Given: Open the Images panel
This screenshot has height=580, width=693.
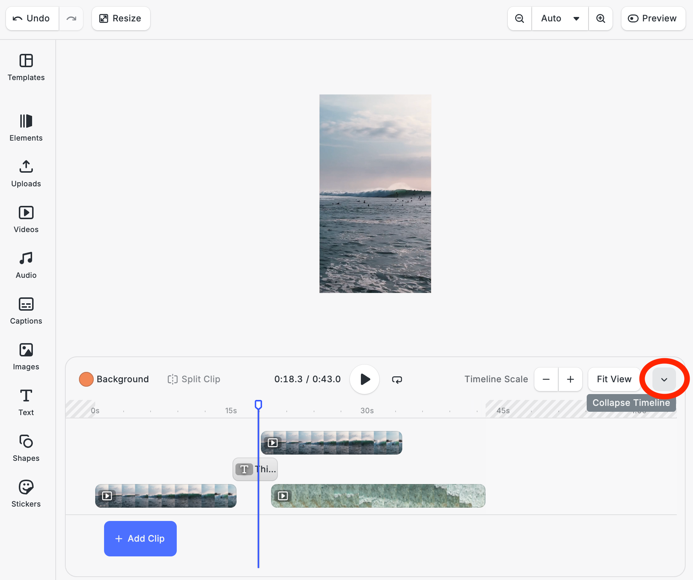Looking at the screenshot, I should pos(26,357).
